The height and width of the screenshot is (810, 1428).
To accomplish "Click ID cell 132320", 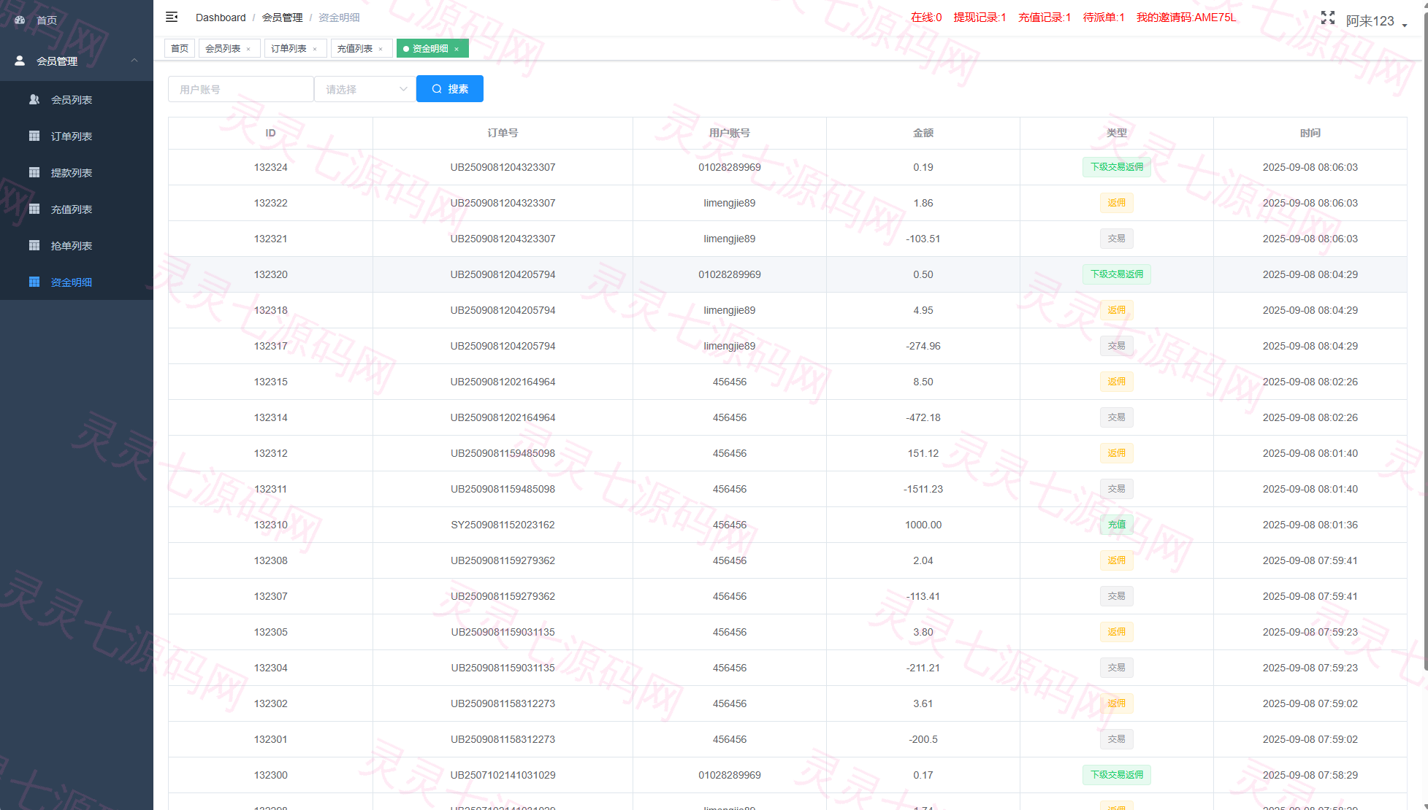I will 270,274.
